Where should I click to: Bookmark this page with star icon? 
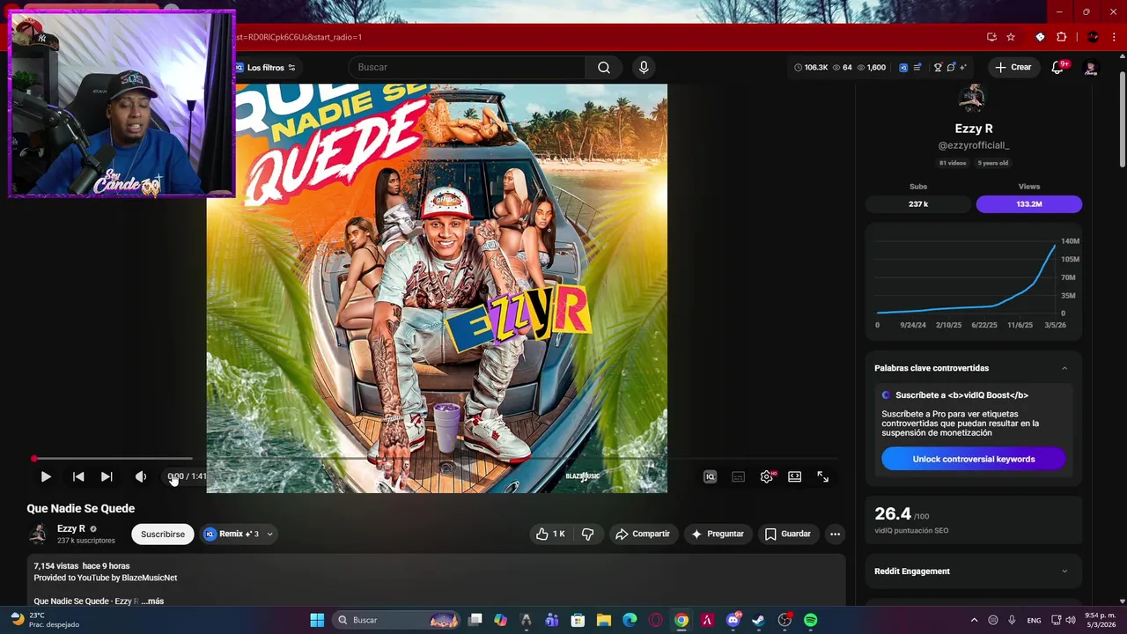pos(1011,37)
